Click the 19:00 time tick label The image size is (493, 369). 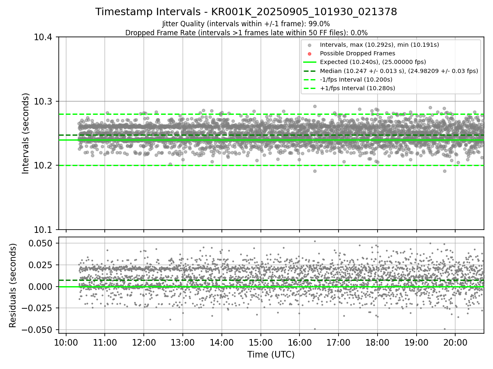coord(417,343)
